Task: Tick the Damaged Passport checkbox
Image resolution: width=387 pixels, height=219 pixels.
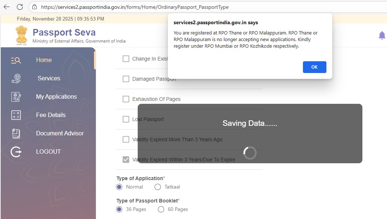Action: (x=126, y=79)
